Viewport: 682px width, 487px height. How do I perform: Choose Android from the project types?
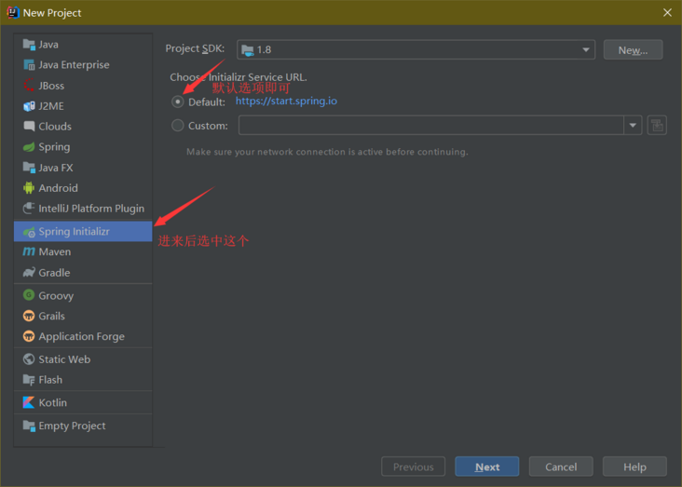coord(83,188)
